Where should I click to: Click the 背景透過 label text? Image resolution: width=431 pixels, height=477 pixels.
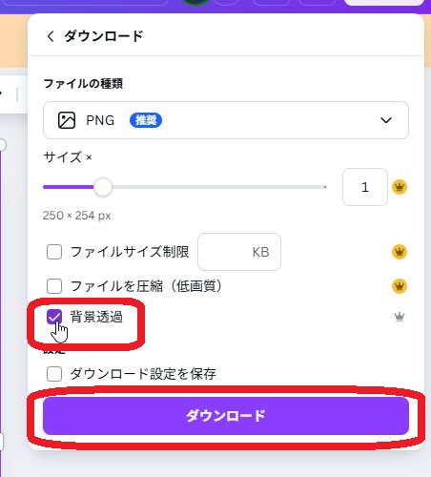tap(96, 317)
